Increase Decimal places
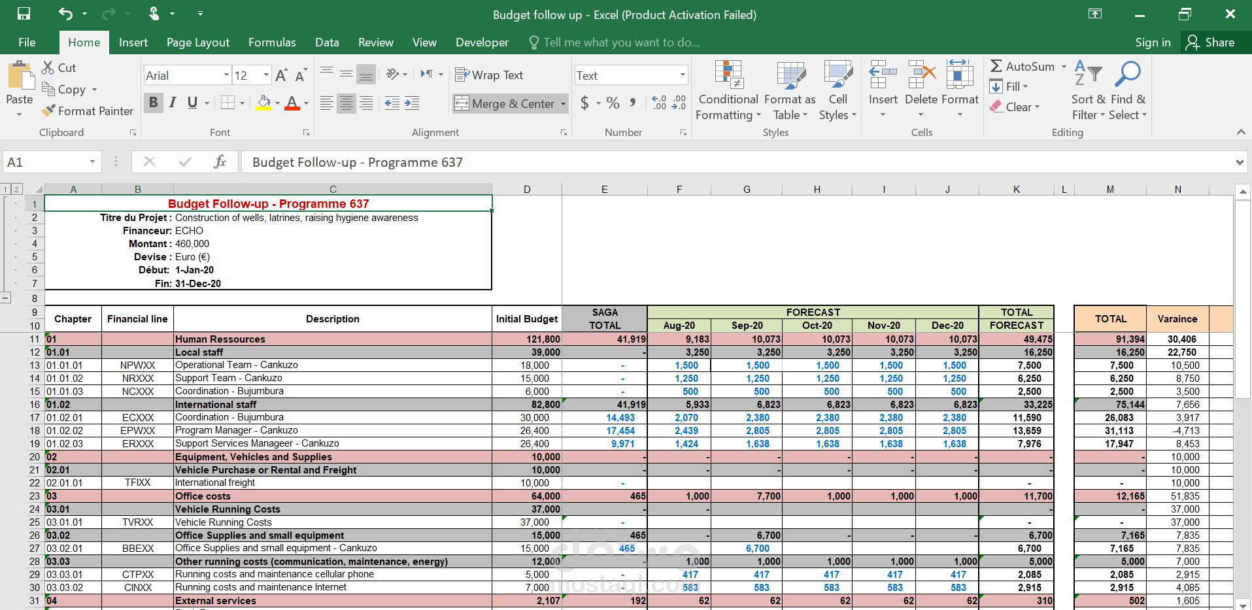Screen dimensions: 1252x610 tap(659, 103)
